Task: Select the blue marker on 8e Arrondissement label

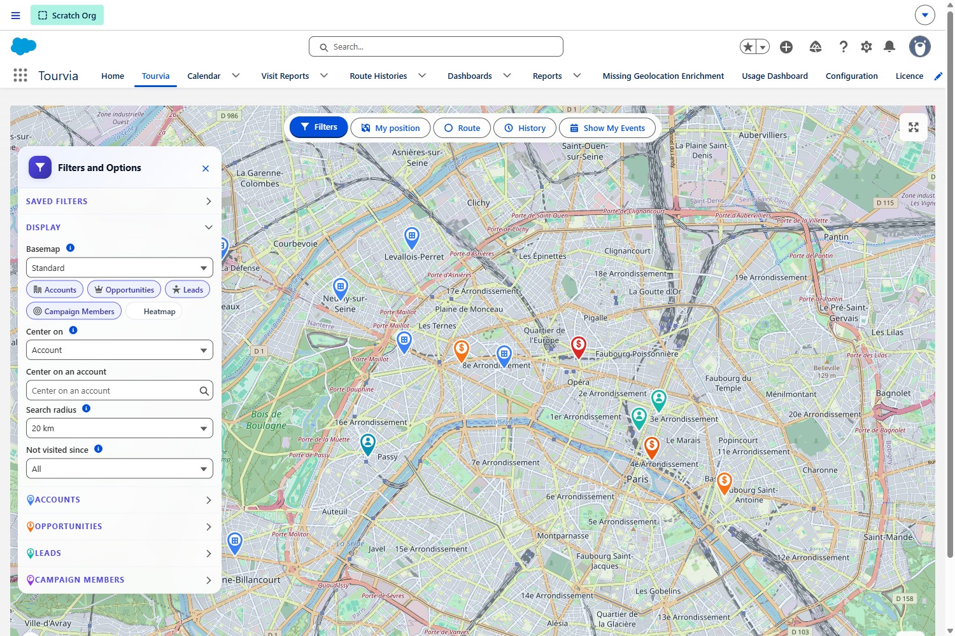Action: (x=504, y=356)
